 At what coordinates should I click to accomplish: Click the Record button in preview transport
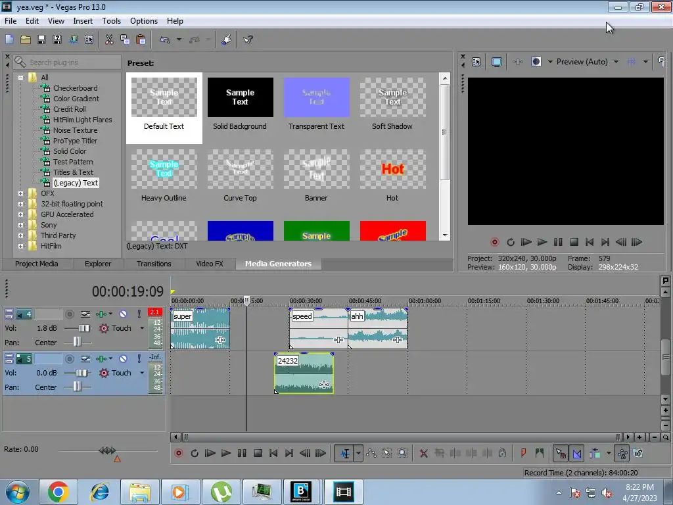coord(494,242)
